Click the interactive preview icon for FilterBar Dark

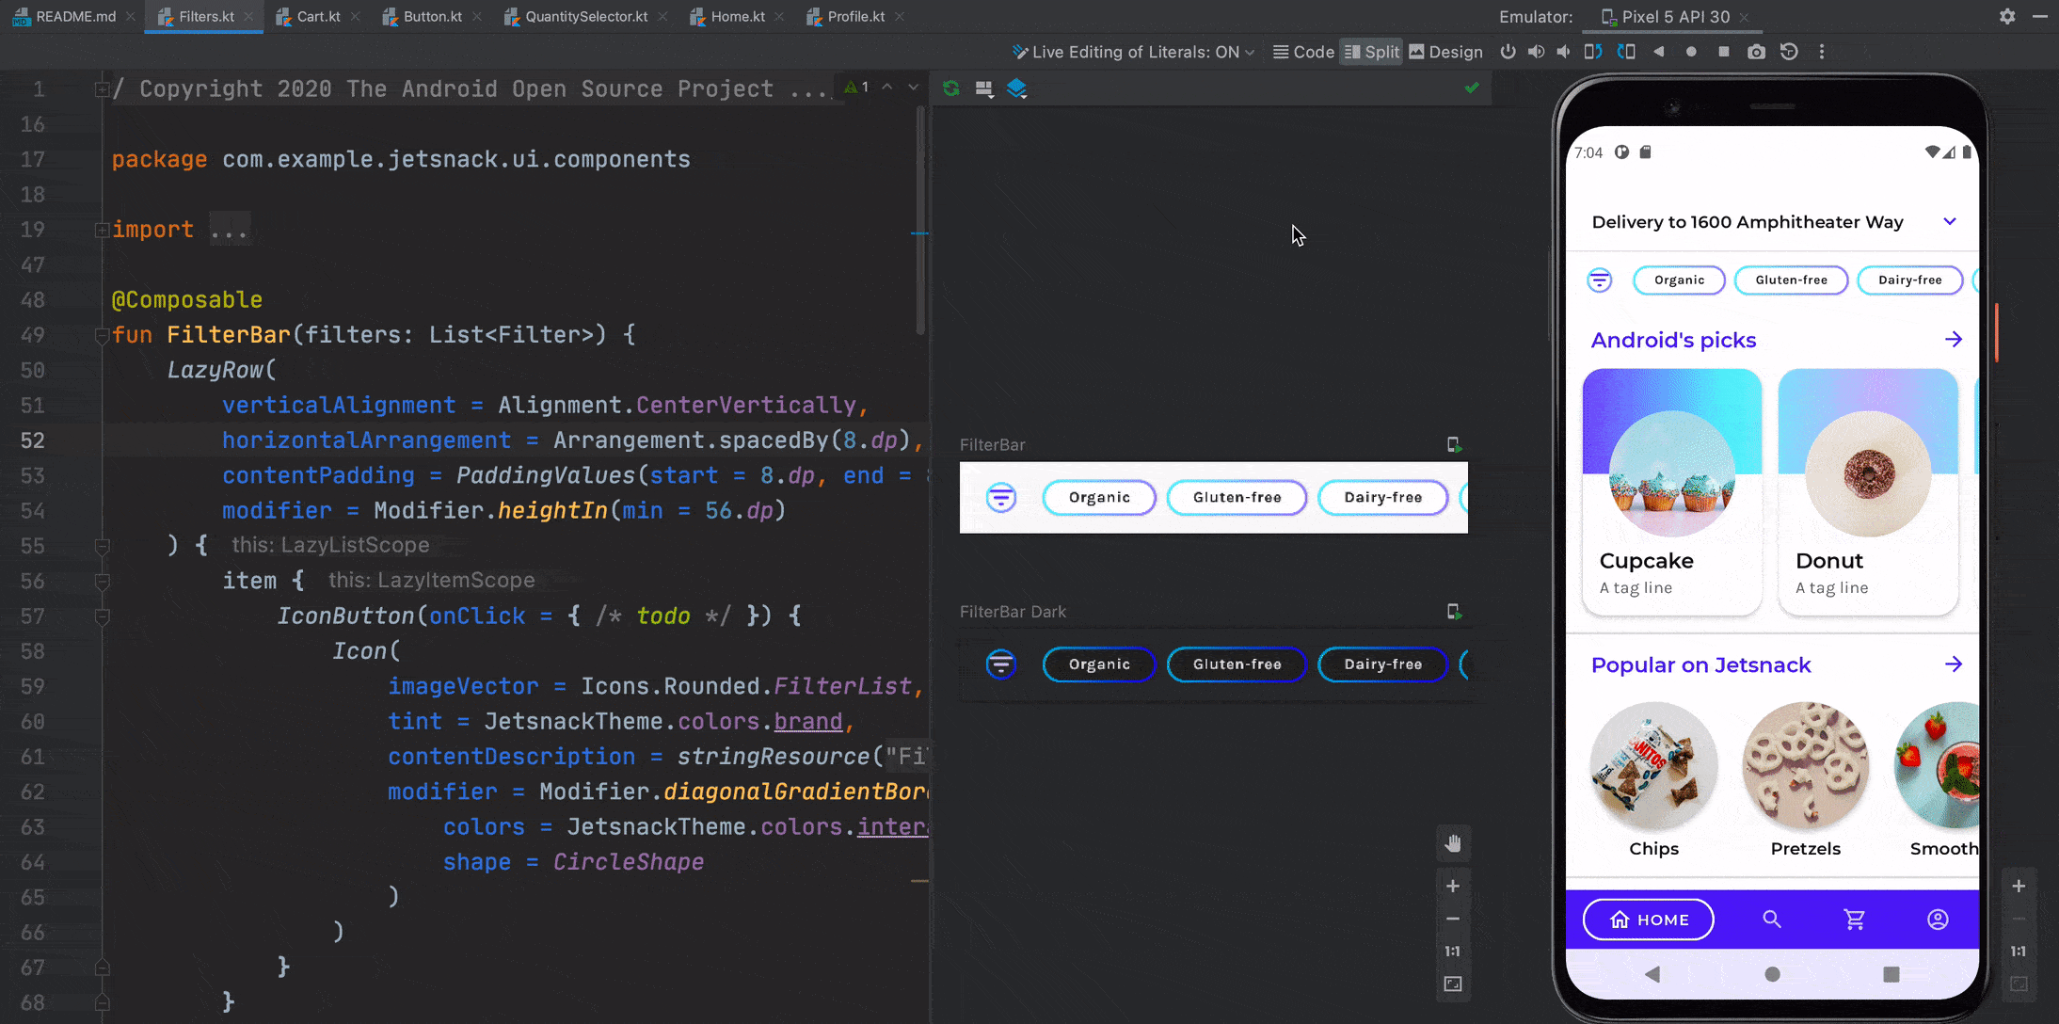[x=1454, y=612]
